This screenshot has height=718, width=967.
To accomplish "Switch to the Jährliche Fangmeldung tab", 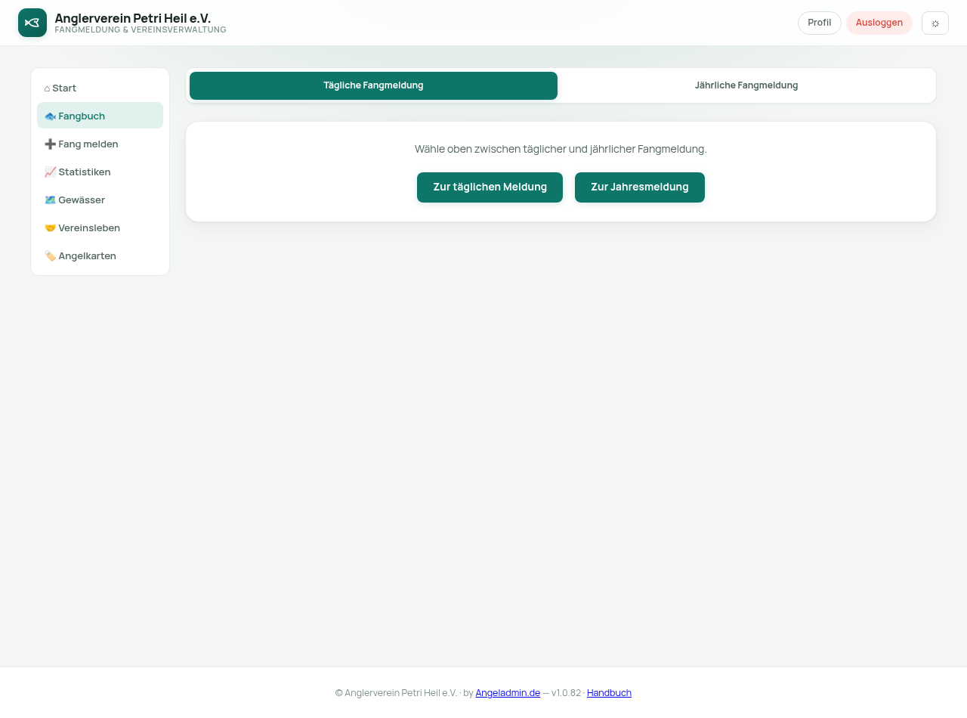I will [746, 85].
